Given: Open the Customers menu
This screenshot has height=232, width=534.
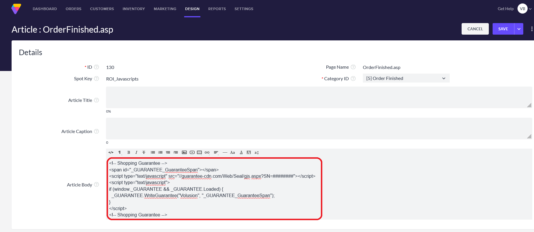Looking at the screenshot, I should [102, 9].
